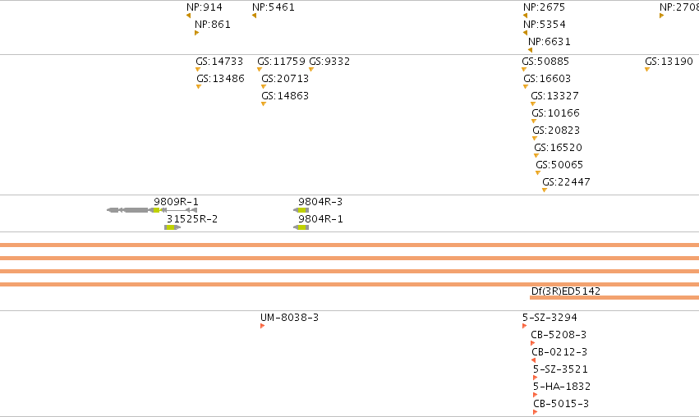Select the triangle marker below GS:9332
This screenshot has width=699, height=417.
[311, 70]
